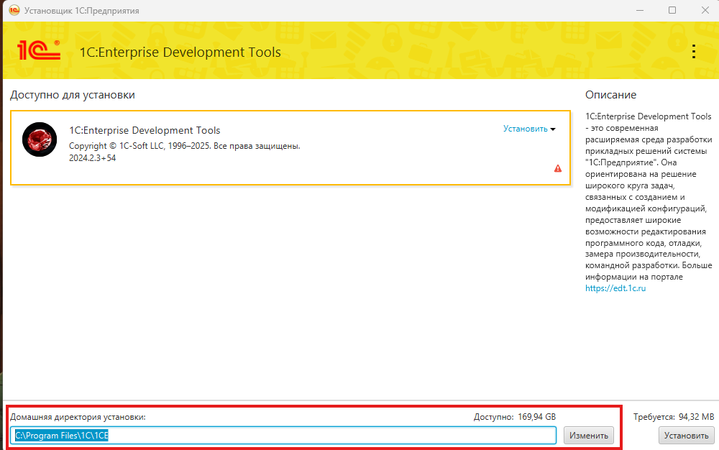Click the Домашняя директория установки label
Screen dimensions: 719x450
78,417
